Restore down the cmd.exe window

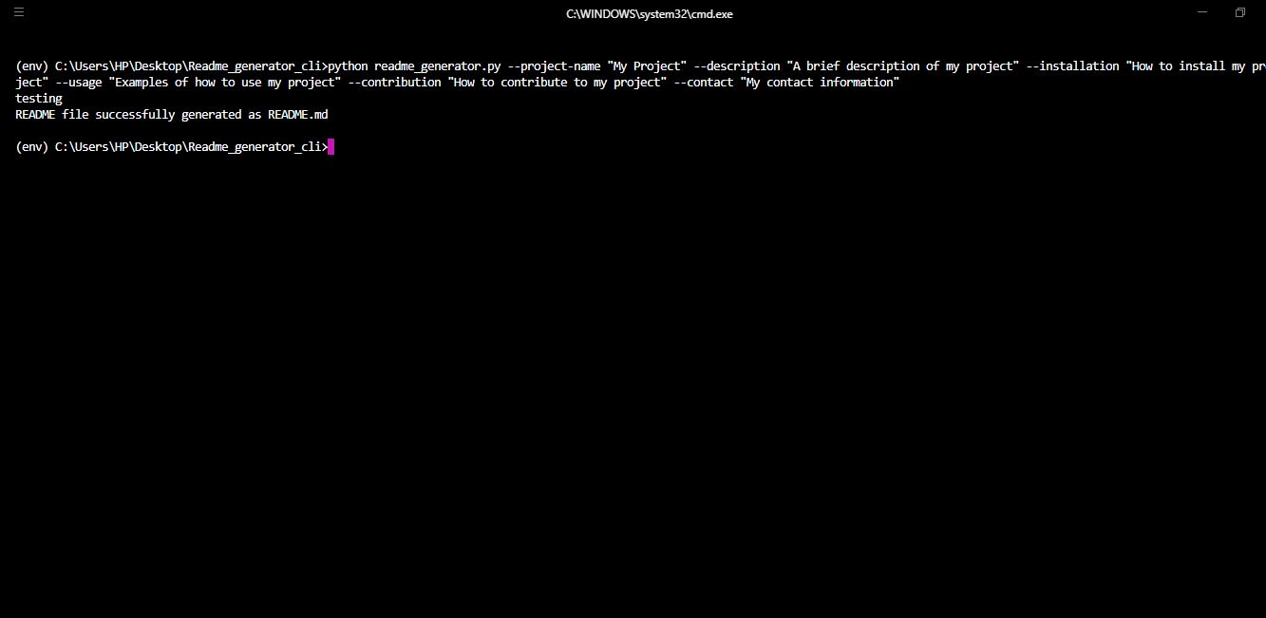point(1239,12)
